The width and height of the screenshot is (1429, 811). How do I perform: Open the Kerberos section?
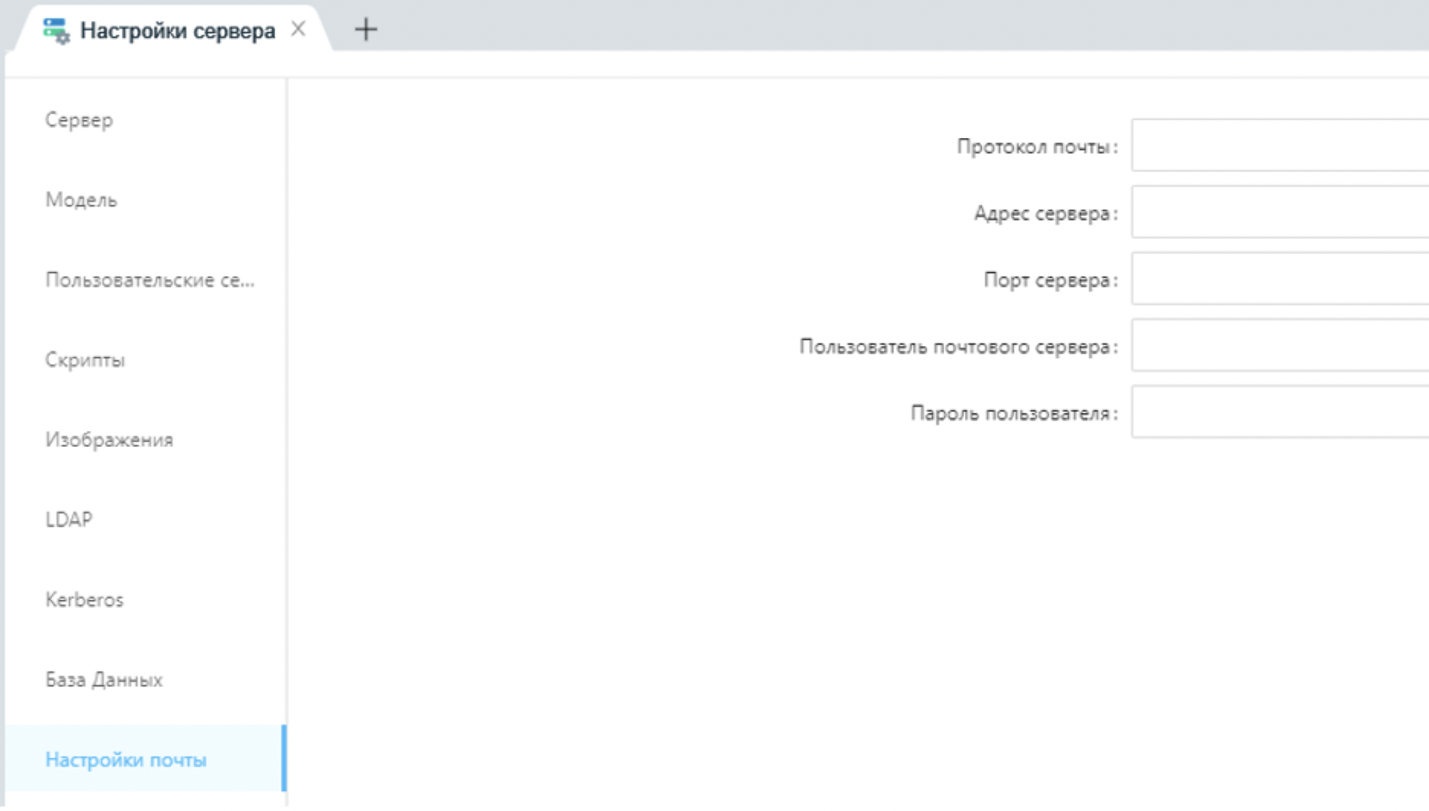[84, 600]
